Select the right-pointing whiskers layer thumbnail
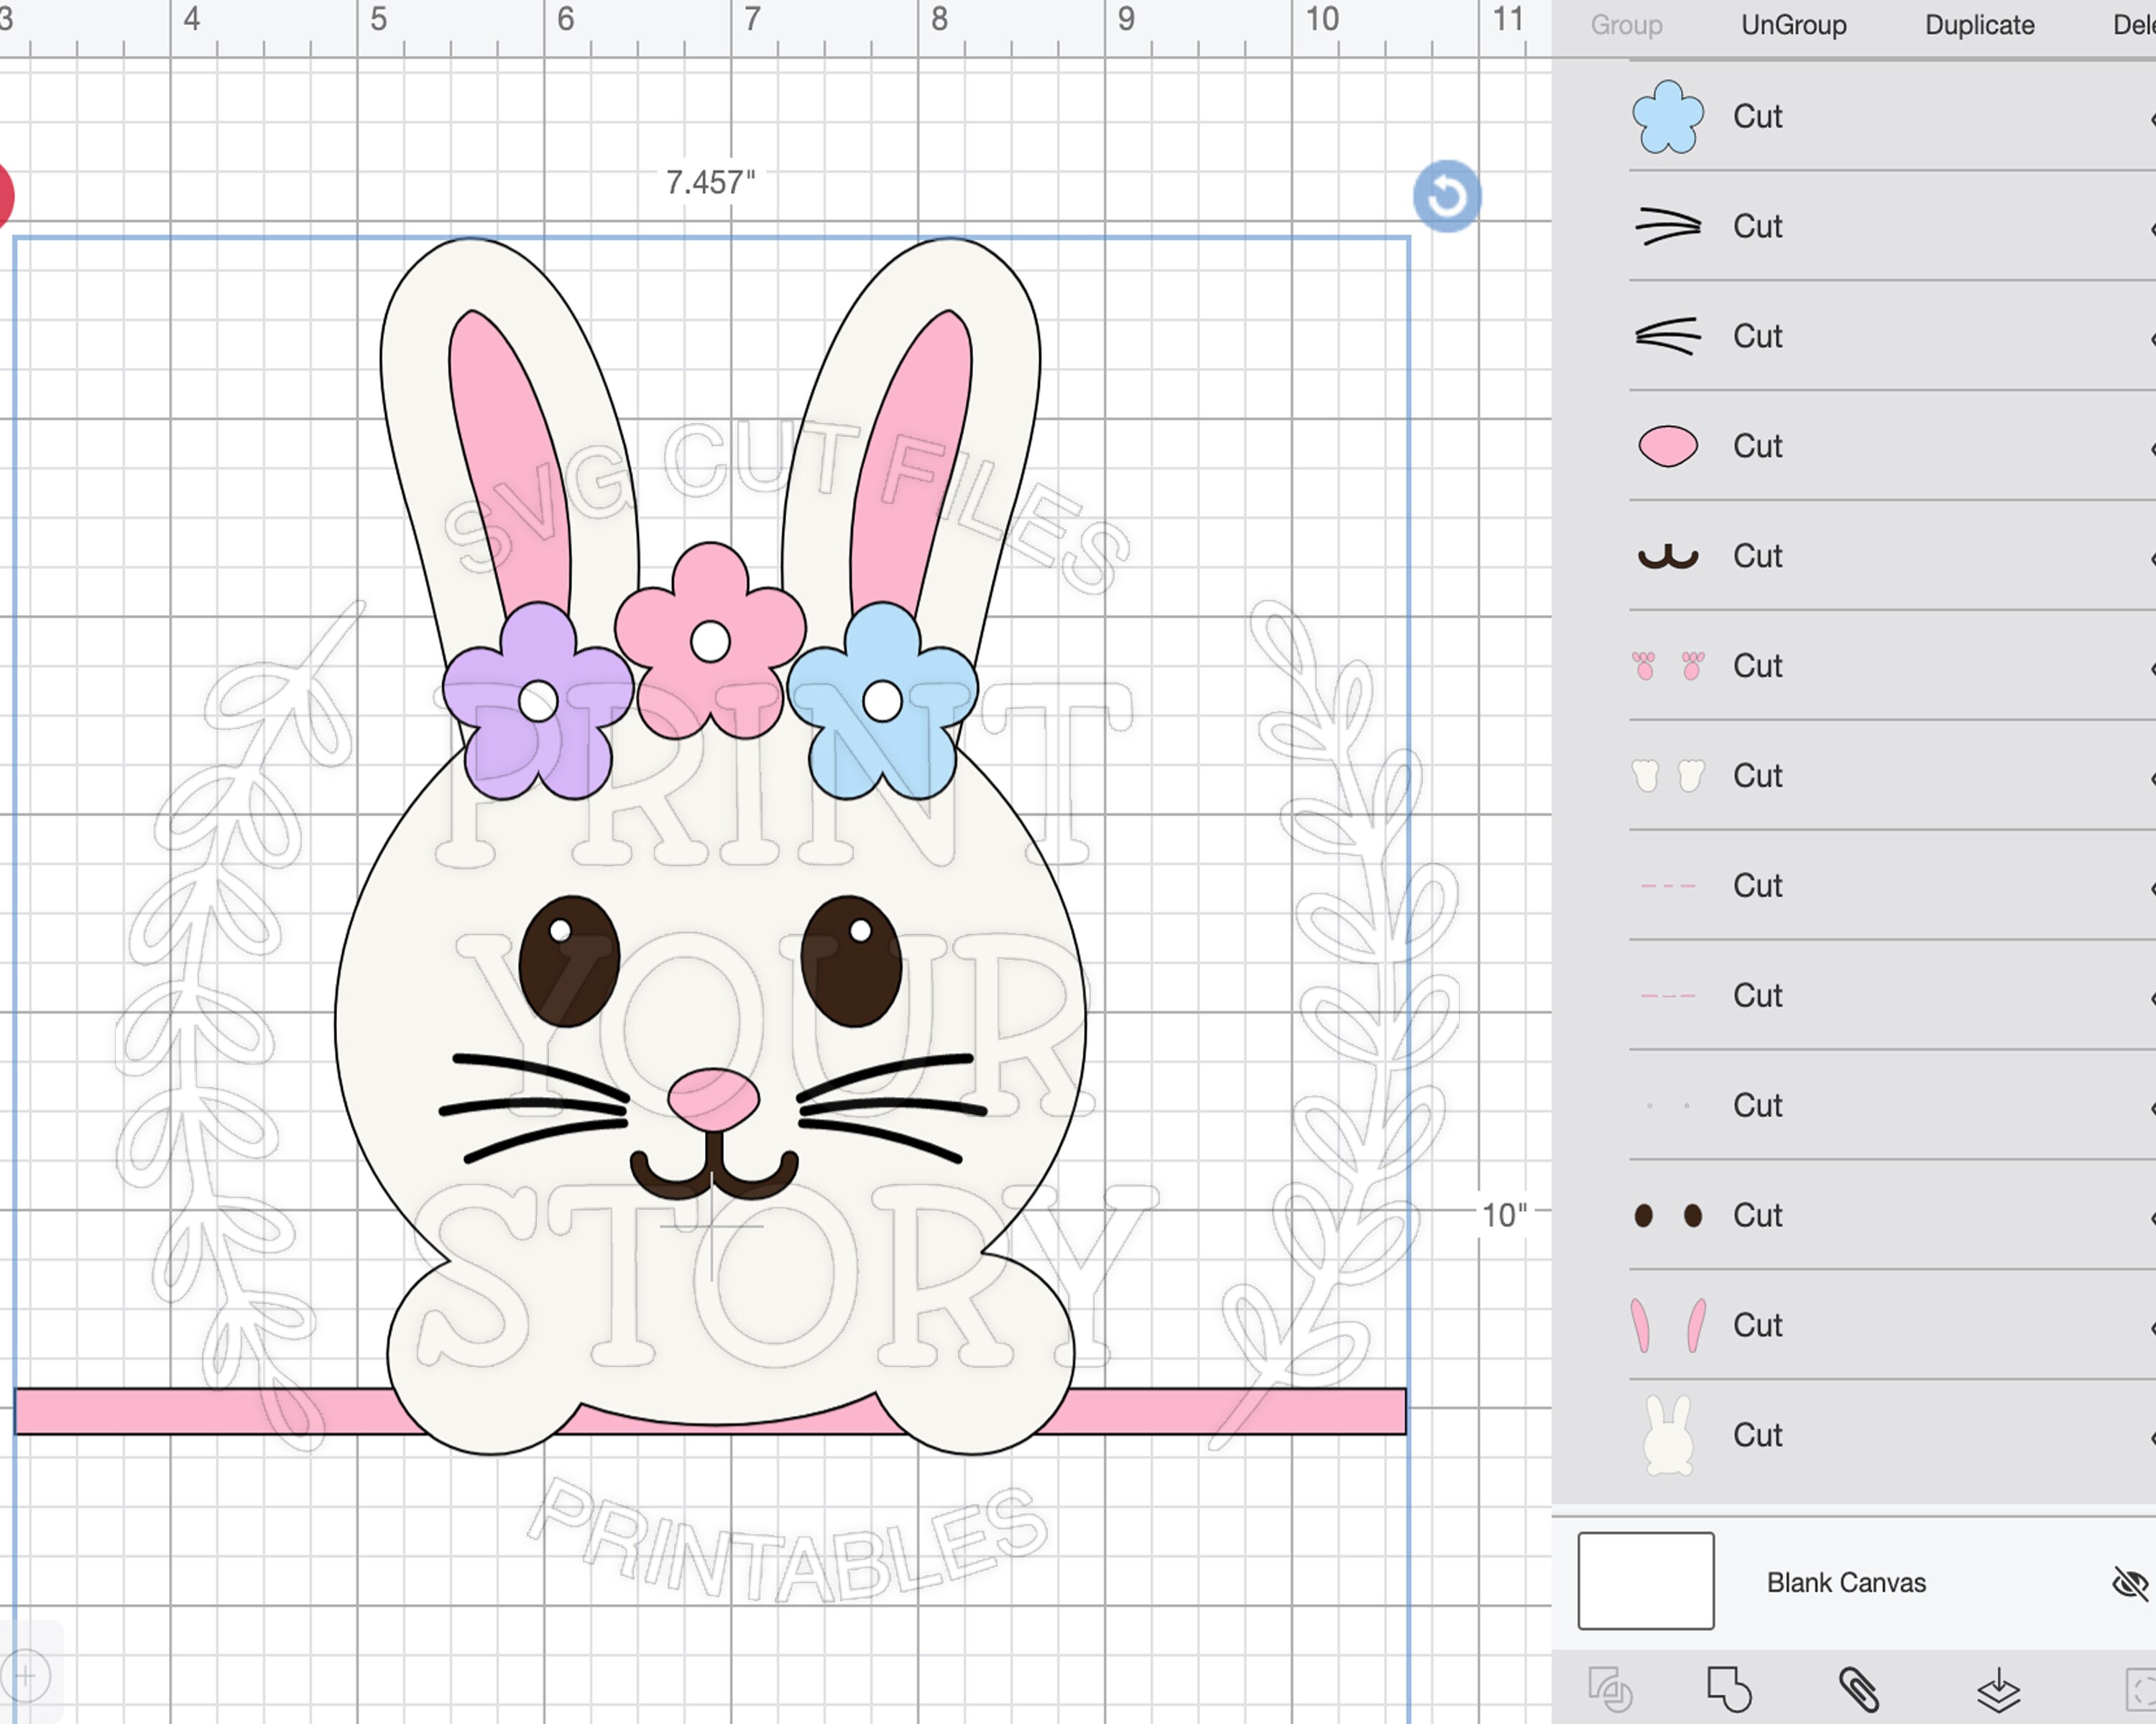Image resolution: width=2156 pixels, height=1724 pixels. 1668,226
